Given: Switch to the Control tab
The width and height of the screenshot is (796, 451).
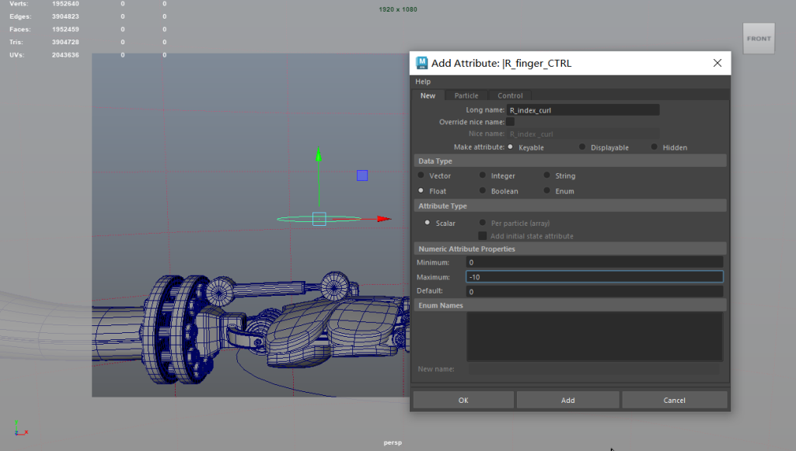Looking at the screenshot, I should [x=510, y=95].
